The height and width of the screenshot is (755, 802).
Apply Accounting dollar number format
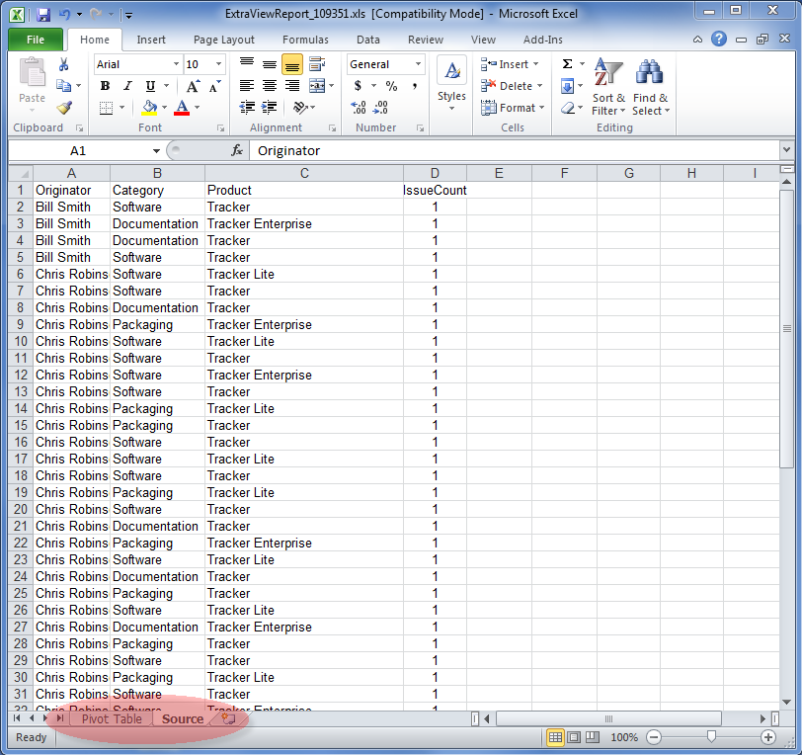pos(358,86)
